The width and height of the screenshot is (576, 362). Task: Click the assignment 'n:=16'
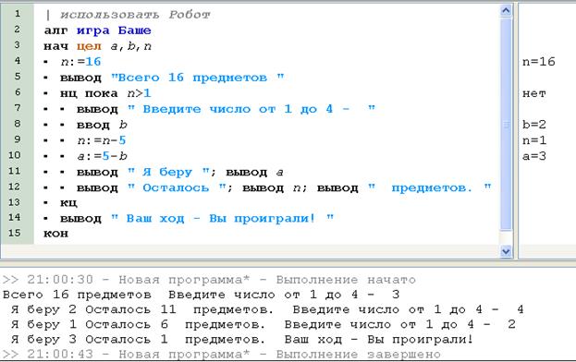(80, 62)
